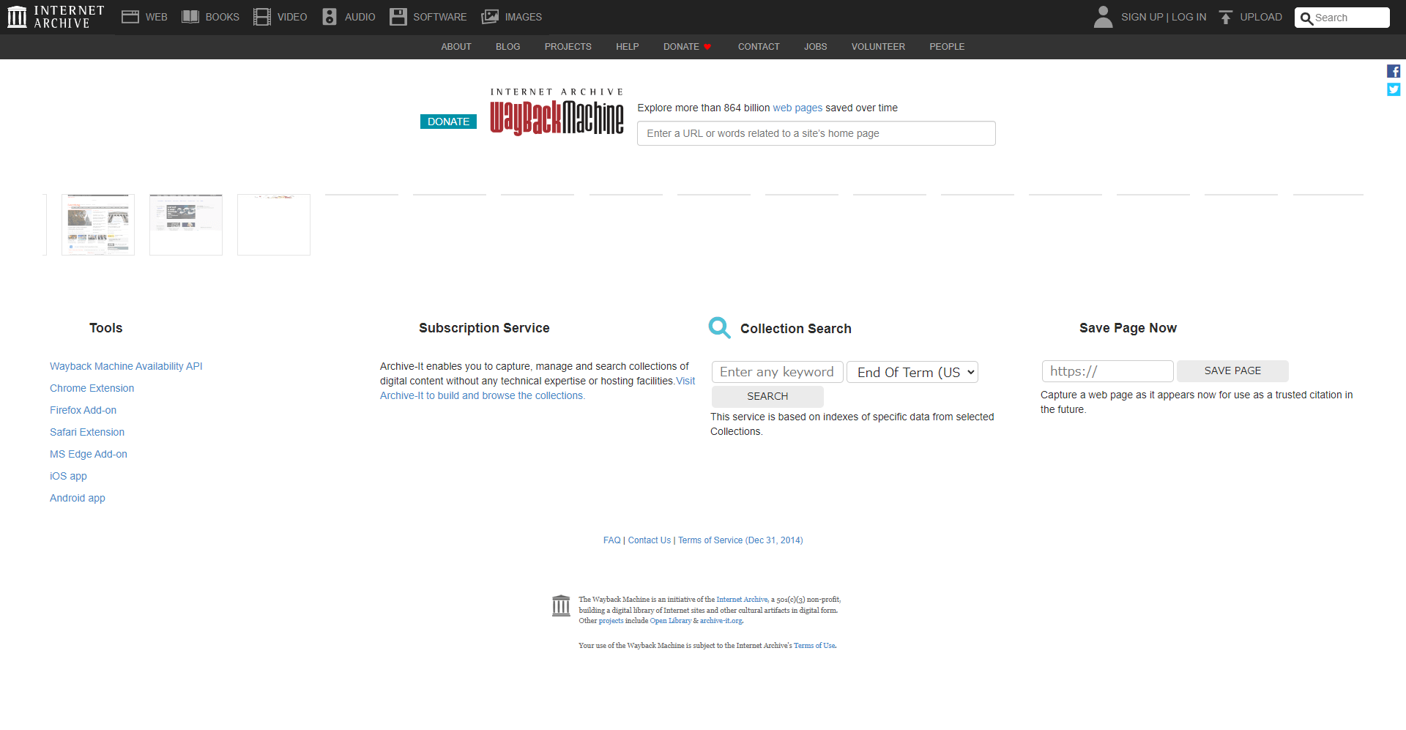Follow the 'web pages' link
Image resolution: width=1406 pixels, height=730 pixels.
pyautogui.click(x=797, y=108)
